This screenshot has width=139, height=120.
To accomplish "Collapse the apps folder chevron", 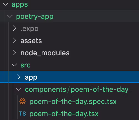I will click(6, 4).
